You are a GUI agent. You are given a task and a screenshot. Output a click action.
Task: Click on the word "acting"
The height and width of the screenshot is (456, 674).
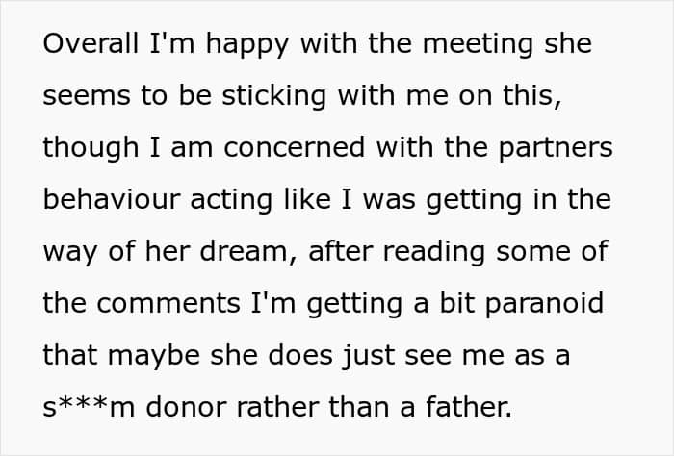pos(231,201)
